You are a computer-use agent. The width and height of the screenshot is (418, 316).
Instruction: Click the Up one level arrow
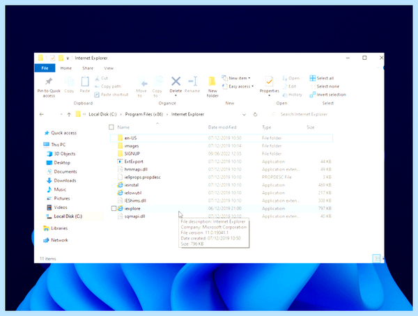pos(69,115)
